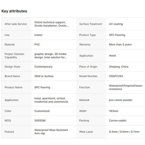Click the More than 5 years warranty value
This screenshot has height=145, width=145.
pyautogui.click(x=120, y=45)
